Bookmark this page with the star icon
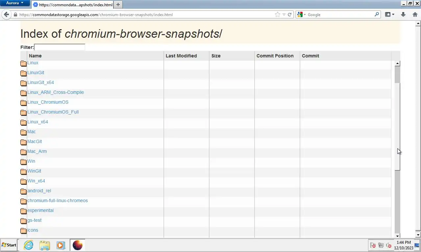Screen dimensions: 421x252 tap(278, 14)
